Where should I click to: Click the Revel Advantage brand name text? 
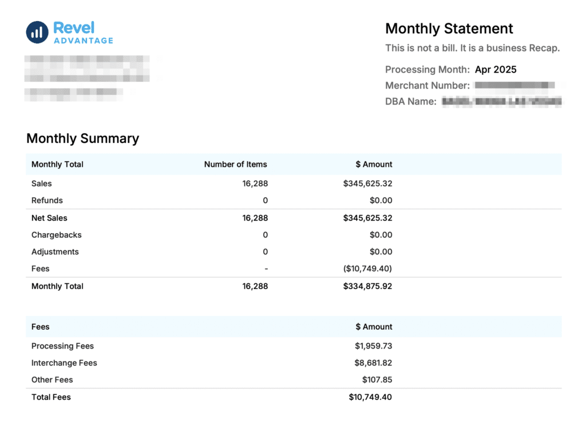(83, 33)
